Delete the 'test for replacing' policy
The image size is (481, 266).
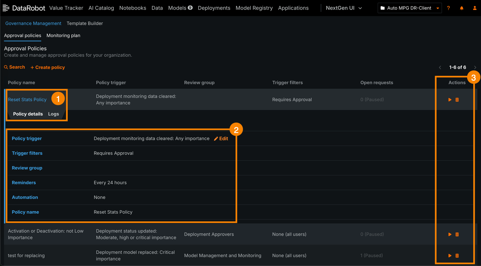pyautogui.click(x=457, y=256)
